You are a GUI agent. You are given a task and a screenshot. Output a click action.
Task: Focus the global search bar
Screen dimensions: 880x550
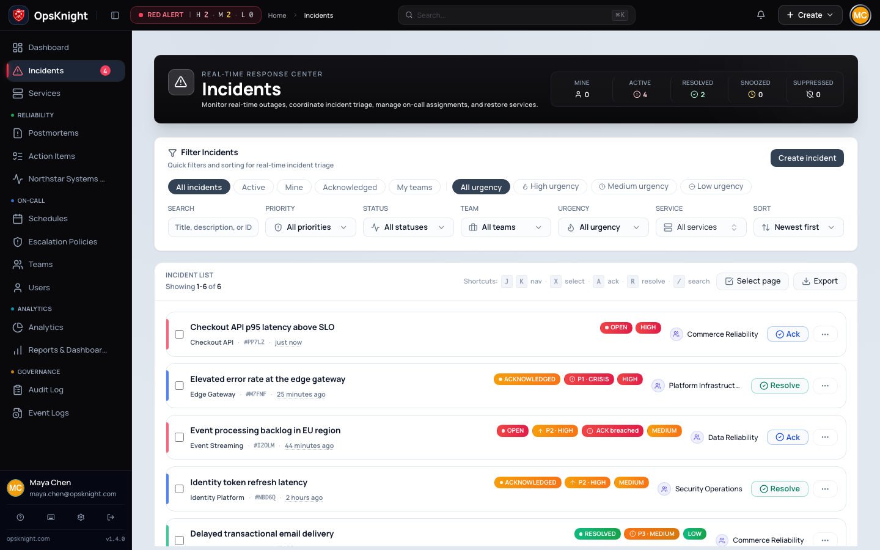516,15
